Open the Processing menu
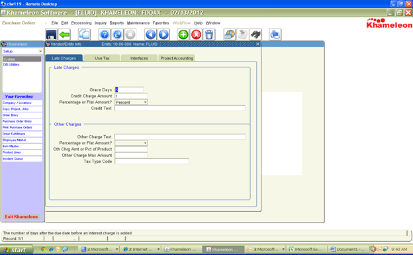Screen dimensions: 413x255 (81, 23)
